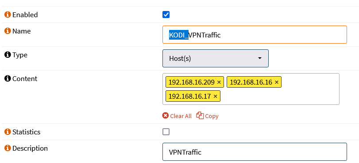This screenshot has width=359, height=163.
Task: Focus the Description field containing VPNTraffic
Action: click(x=255, y=152)
